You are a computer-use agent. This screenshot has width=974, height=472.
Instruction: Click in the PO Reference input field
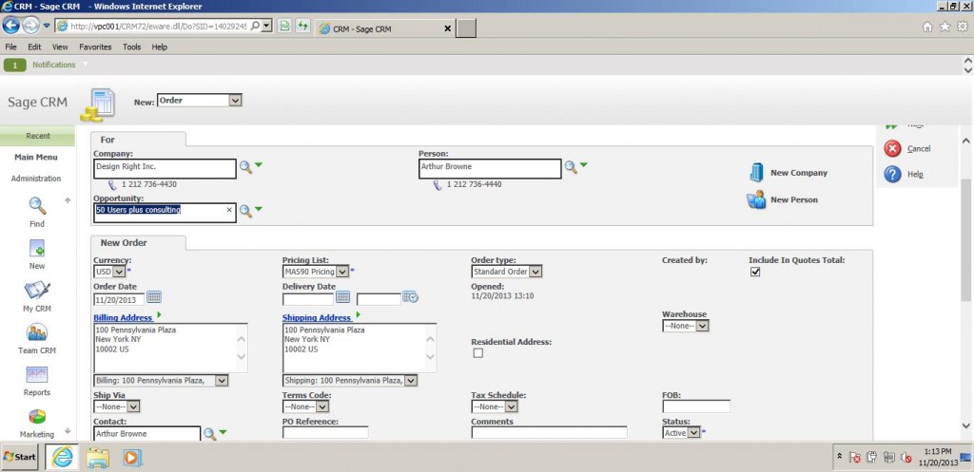325,433
